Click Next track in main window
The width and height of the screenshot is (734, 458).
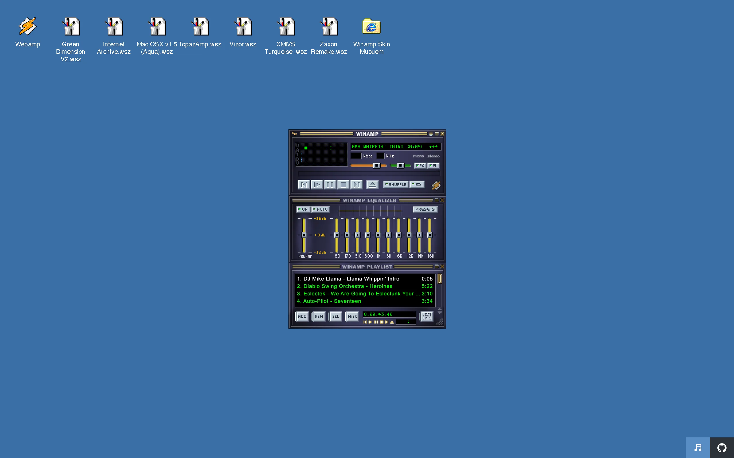pyautogui.click(x=356, y=184)
